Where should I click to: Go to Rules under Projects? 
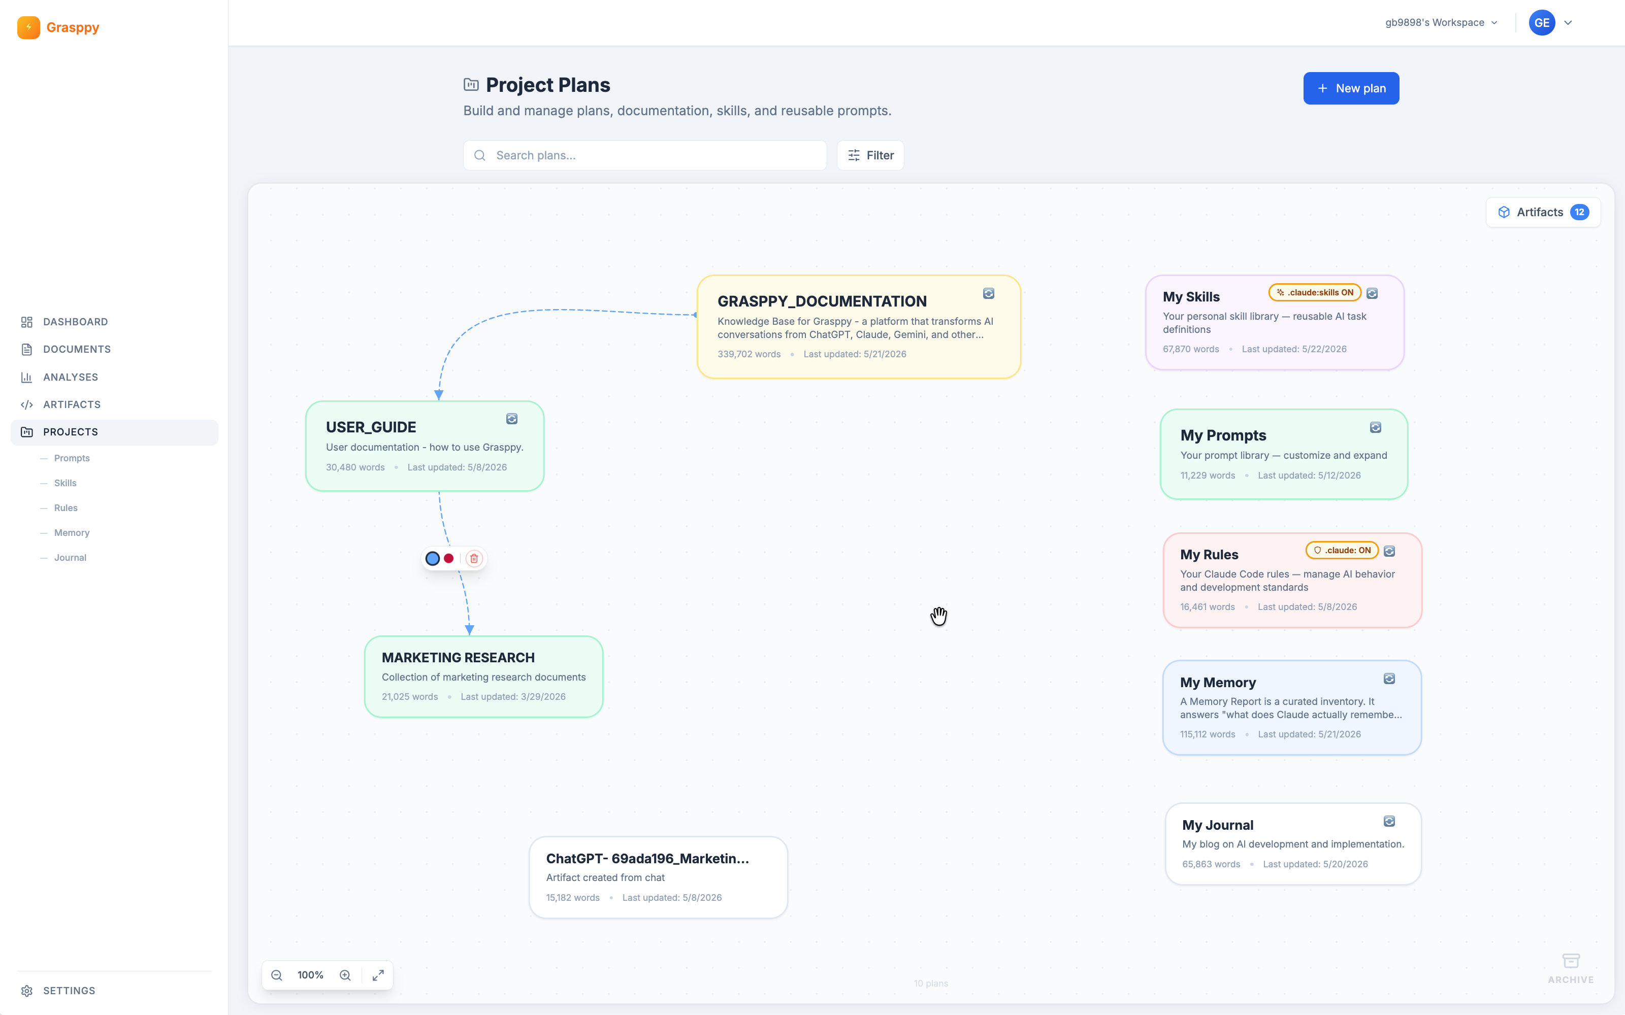[66, 507]
